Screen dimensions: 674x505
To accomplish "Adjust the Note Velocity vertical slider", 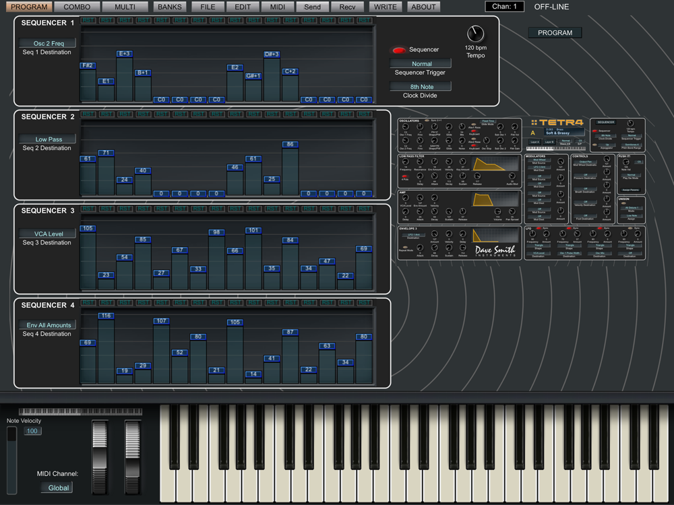I will [11, 458].
